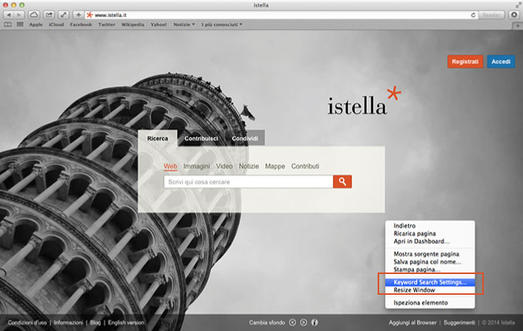Select Immagini search category
Screen dimensions: 523x331
click(x=196, y=166)
